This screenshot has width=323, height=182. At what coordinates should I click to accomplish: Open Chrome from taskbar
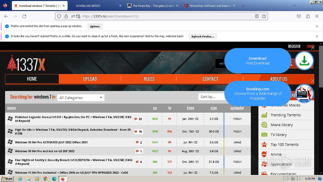(46, 179)
